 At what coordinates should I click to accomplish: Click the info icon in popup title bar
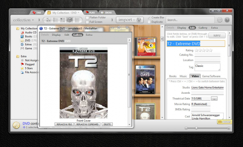click(41, 28)
